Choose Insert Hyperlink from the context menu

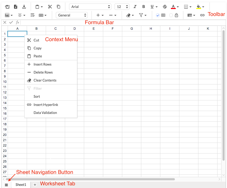51,105
